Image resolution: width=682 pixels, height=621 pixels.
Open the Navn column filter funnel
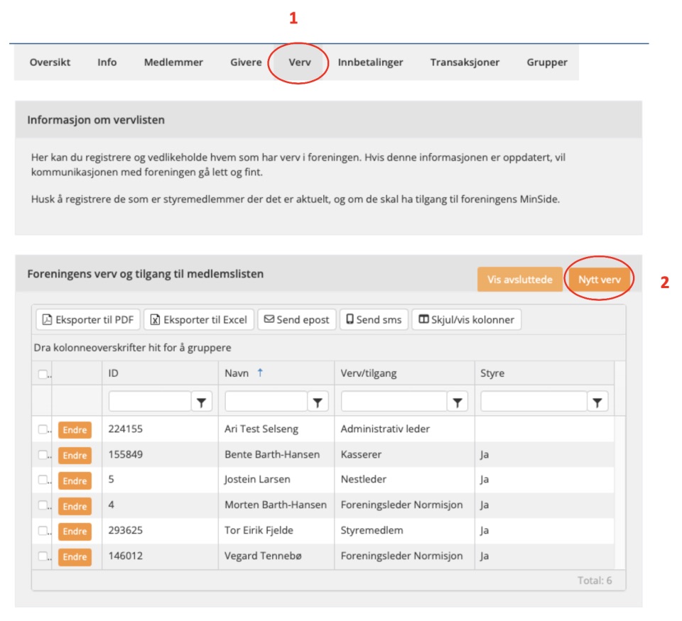point(318,401)
